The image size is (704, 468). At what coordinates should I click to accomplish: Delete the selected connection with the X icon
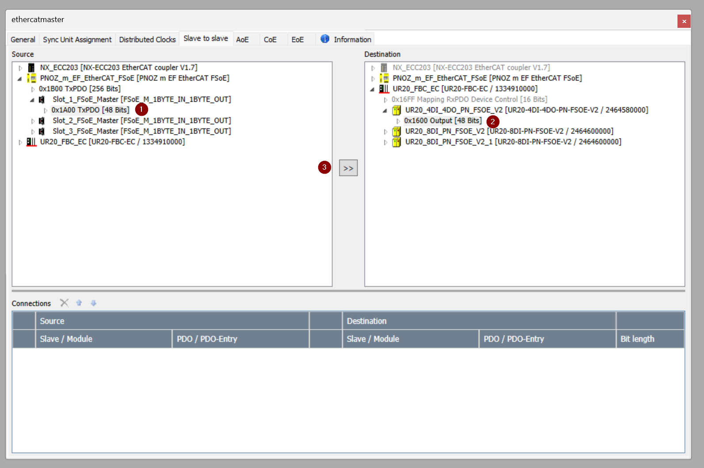tap(65, 303)
